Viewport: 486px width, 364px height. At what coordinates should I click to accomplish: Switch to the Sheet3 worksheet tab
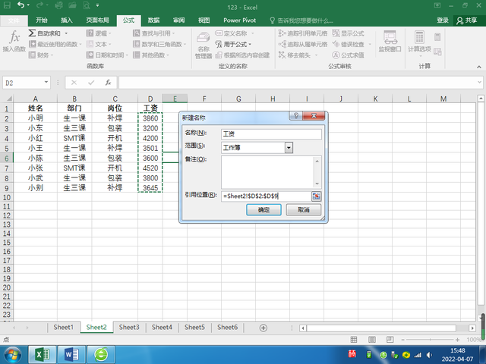[129, 327]
